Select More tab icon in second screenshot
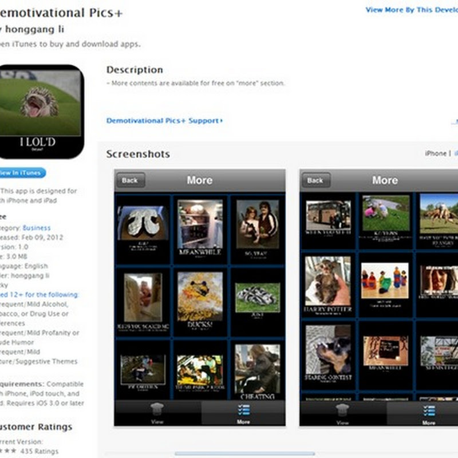Screen dimensions: 458x458 click(429, 414)
